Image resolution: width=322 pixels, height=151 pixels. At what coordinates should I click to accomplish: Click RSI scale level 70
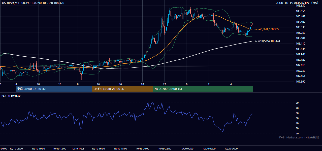coord(297,108)
